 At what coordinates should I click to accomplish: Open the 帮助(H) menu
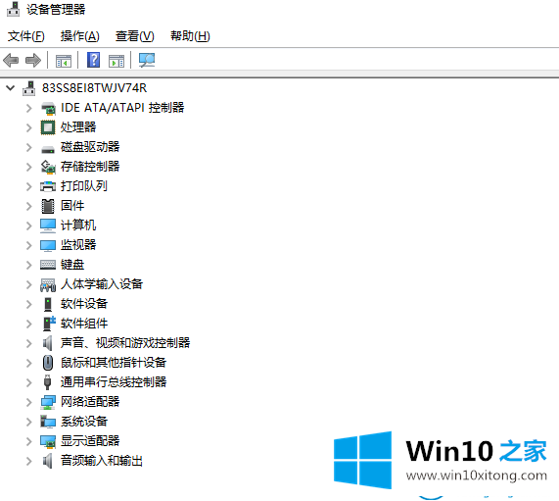tap(190, 36)
